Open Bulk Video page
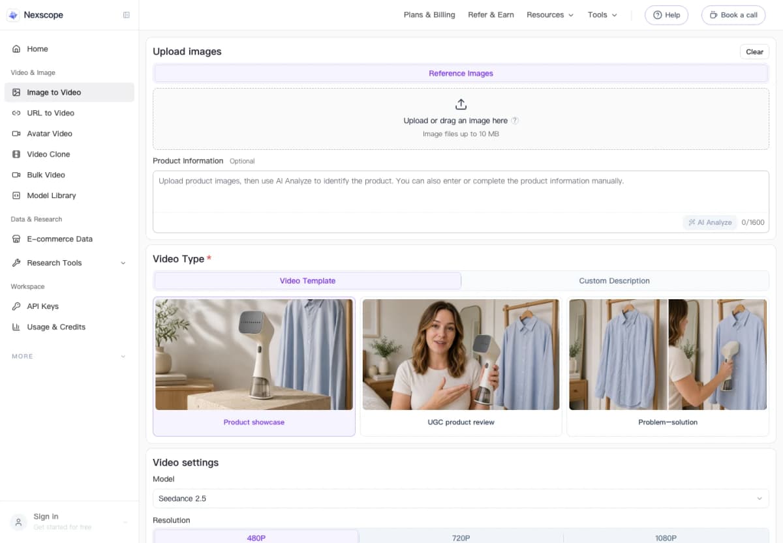Viewport: 783px width, 543px height. point(69,175)
